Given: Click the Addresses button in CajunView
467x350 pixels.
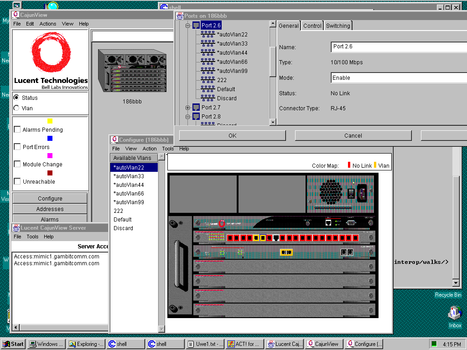Looking at the screenshot, I should [x=50, y=209].
